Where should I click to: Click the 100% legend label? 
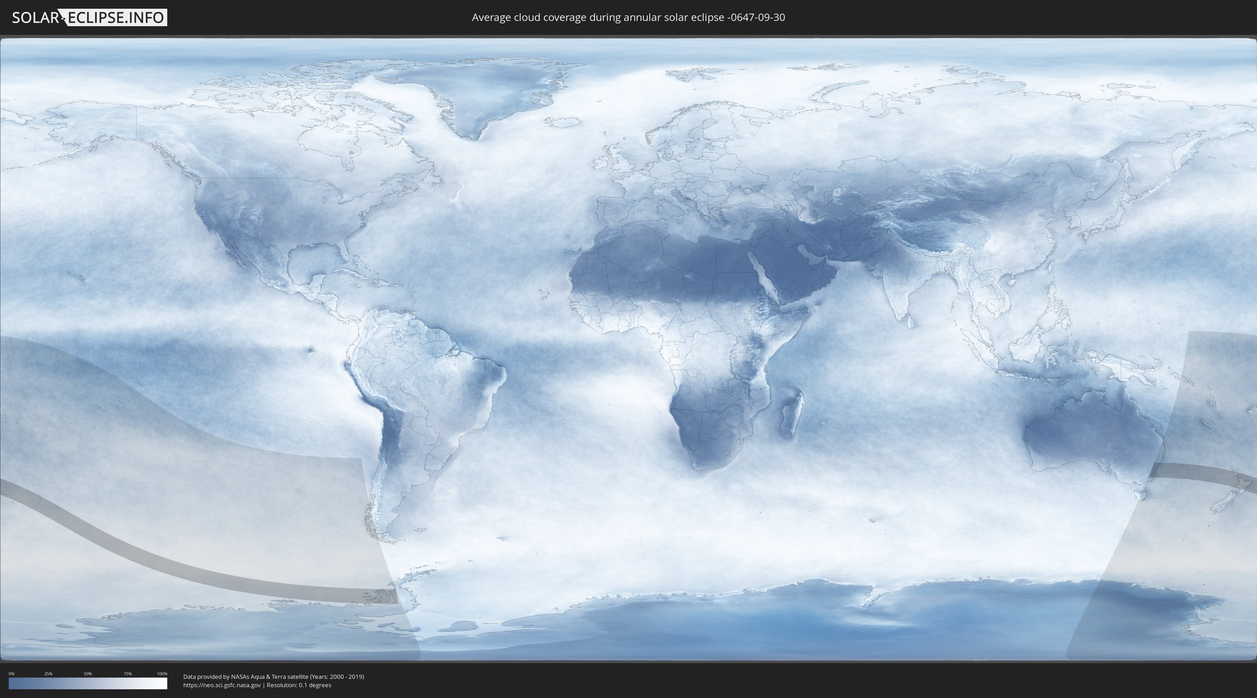162,674
